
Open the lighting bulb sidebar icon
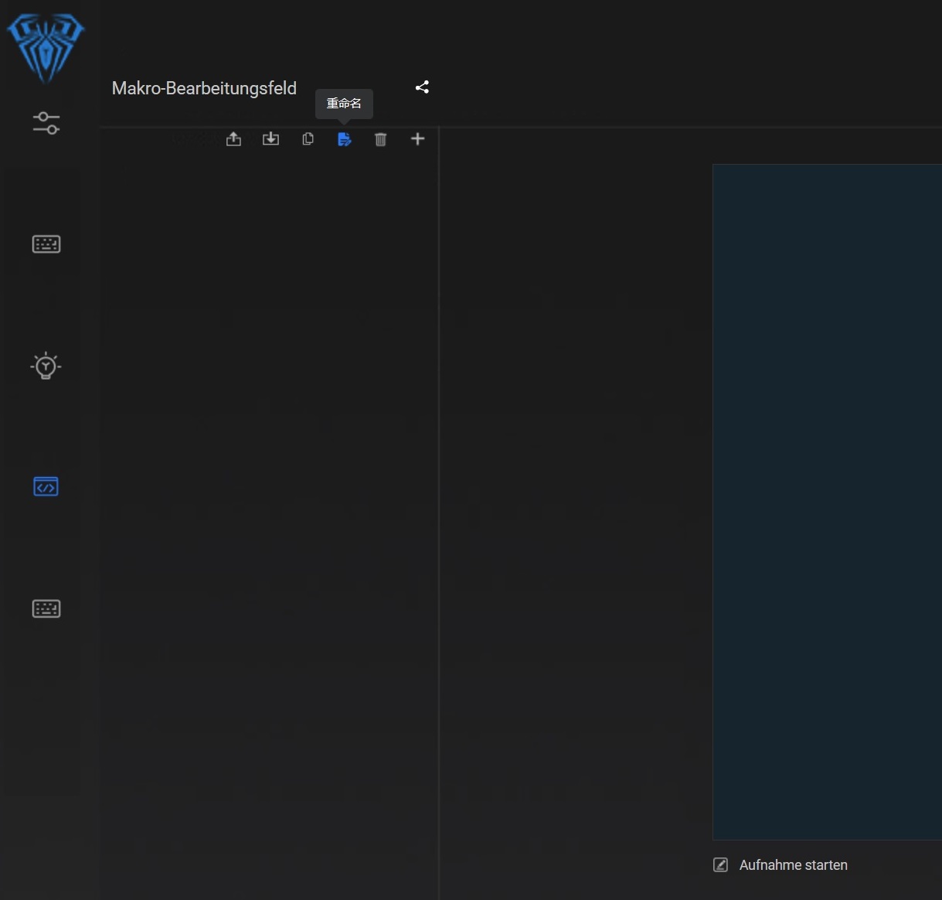tap(46, 366)
